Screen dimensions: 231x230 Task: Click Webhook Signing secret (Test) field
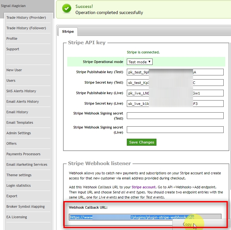click(175, 115)
